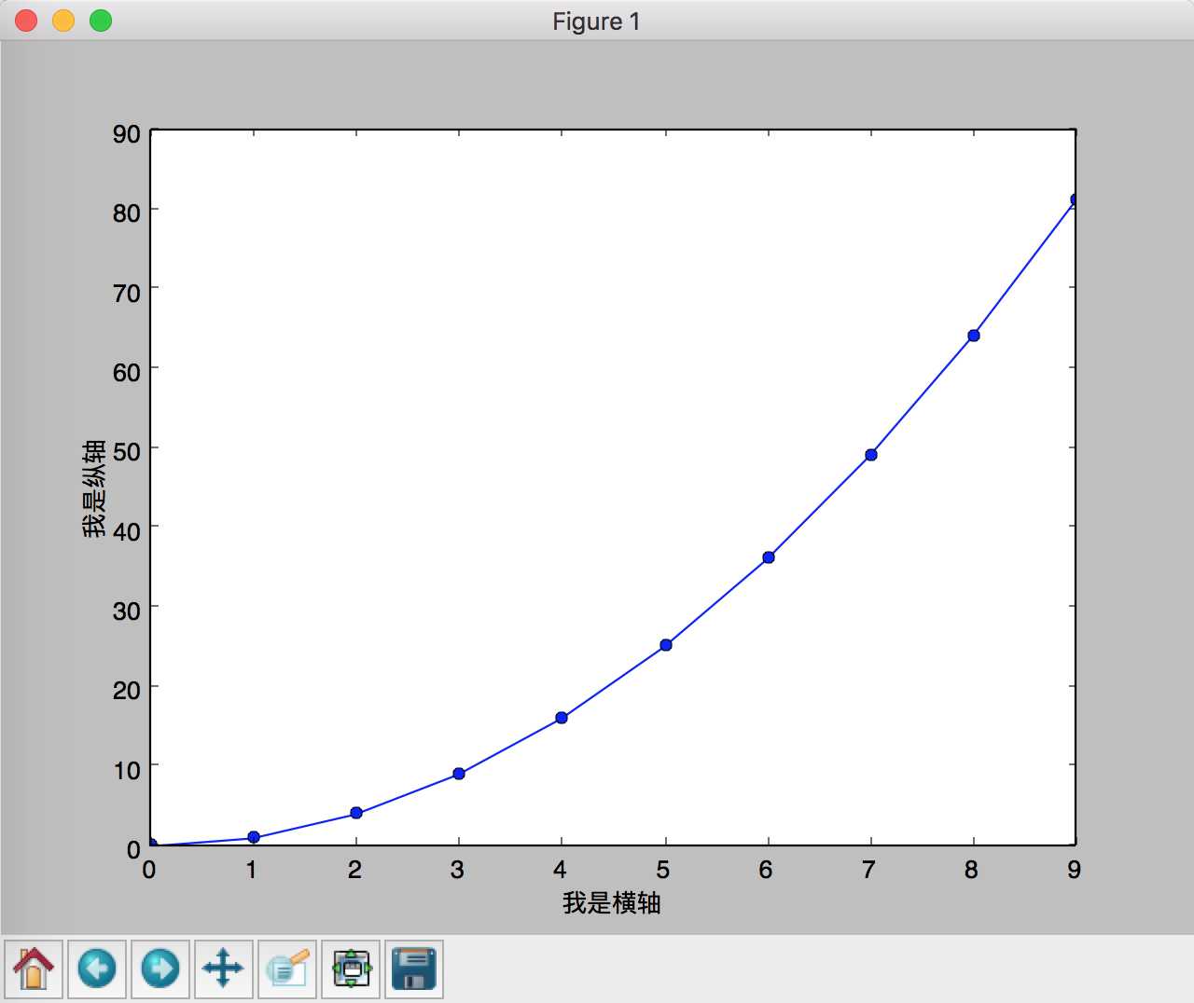1194x1003 pixels.
Task: Click the data point at x equals 9
Action: tap(1076, 199)
